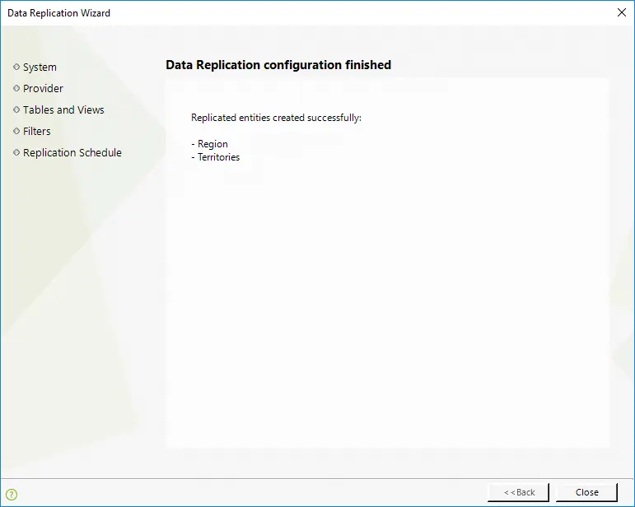Click the diamond bullet beside Provider
Image resolution: width=635 pixels, height=507 pixels.
coord(16,88)
